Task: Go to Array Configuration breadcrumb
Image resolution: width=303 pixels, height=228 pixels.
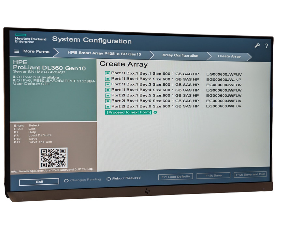Action: tap(180, 55)
